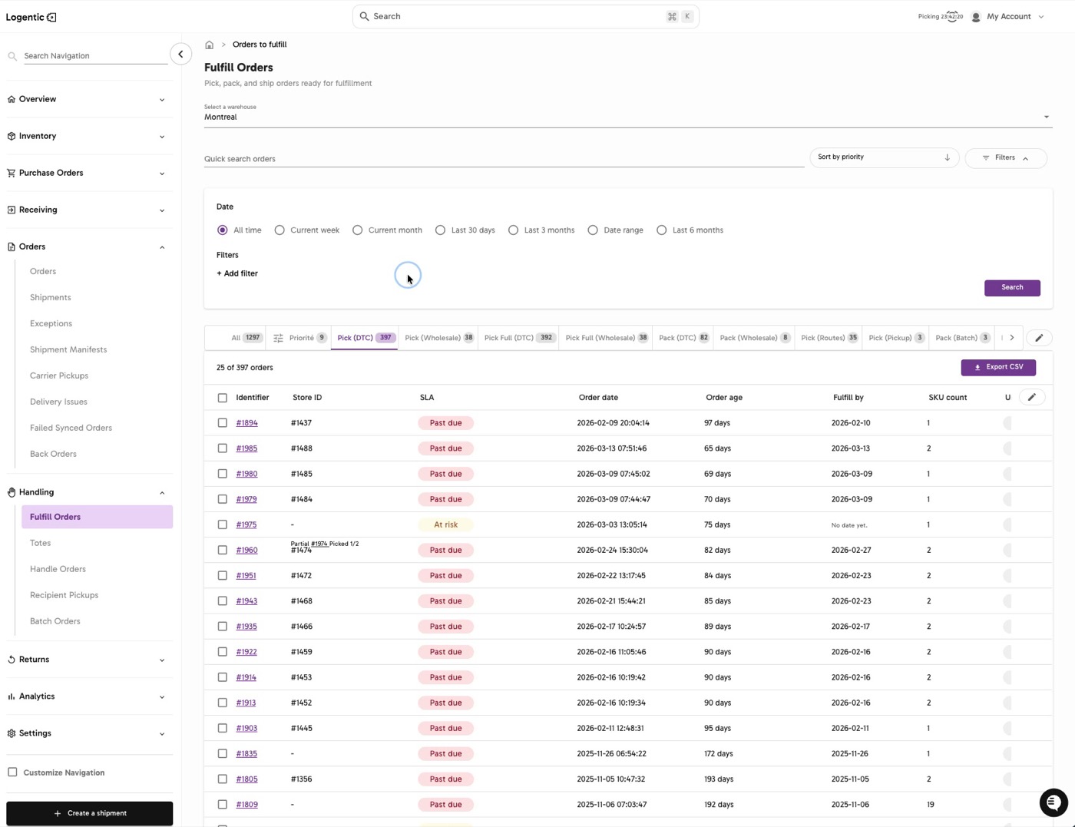
Task: Click the Settings gear icon
Action: (11, 733)
